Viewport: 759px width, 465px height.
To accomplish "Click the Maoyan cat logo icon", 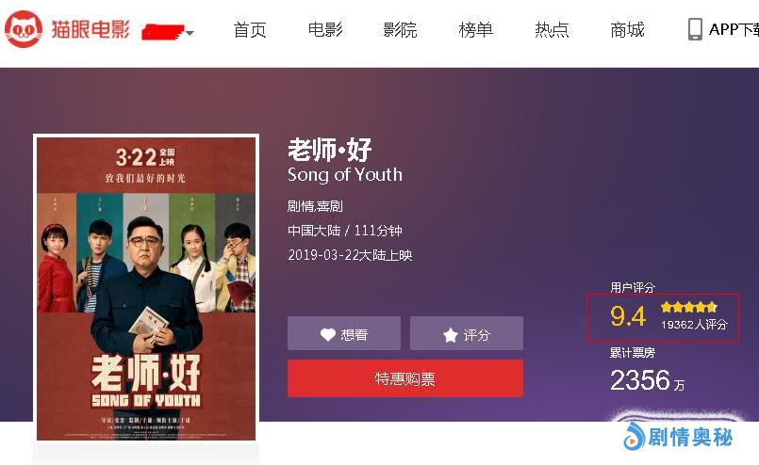I will (24, 29).
